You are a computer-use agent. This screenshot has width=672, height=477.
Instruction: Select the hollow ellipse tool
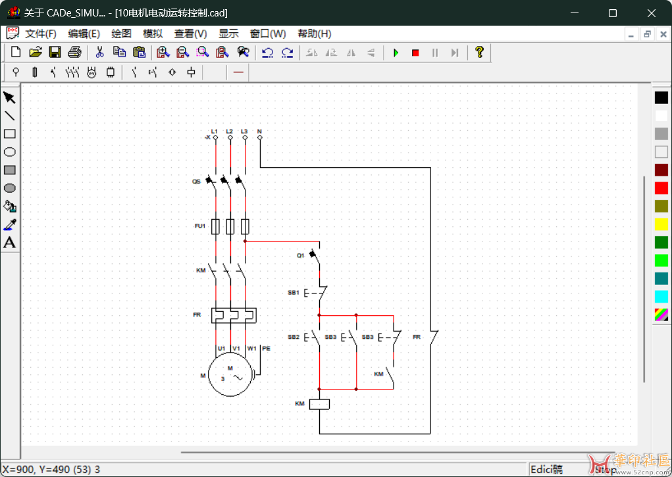tap(10, 152)
